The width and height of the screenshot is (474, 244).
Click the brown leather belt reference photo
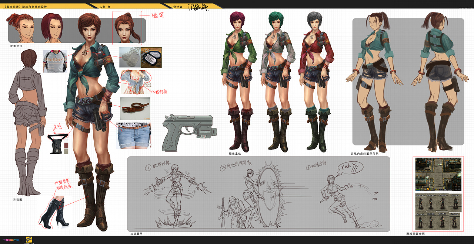point(135,109)
